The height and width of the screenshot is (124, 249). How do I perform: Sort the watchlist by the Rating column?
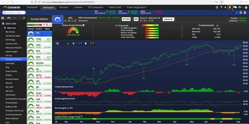(31, 29)
